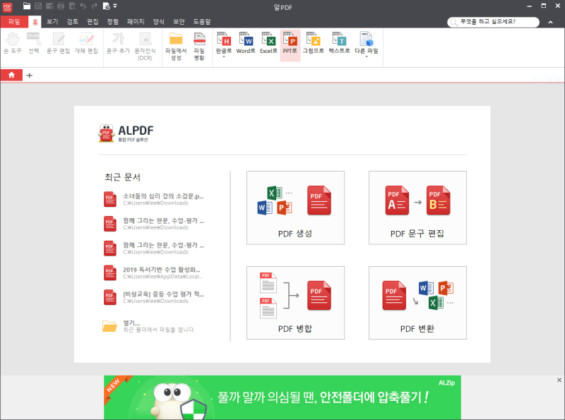This screenshot has width=565, height=420.
Task: Expand the quick access toolbar customize arrow
Action: point(115,6)
